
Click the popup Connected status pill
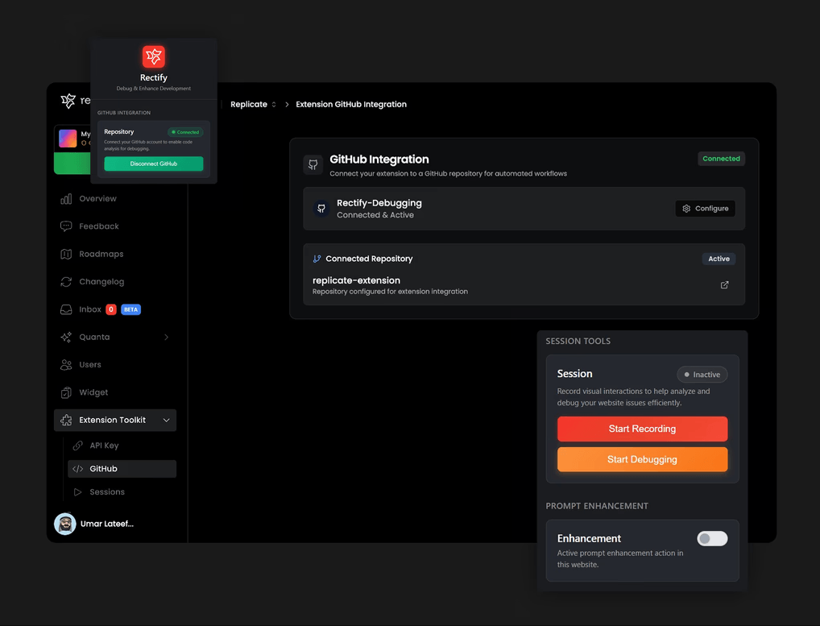pos(185,132)
